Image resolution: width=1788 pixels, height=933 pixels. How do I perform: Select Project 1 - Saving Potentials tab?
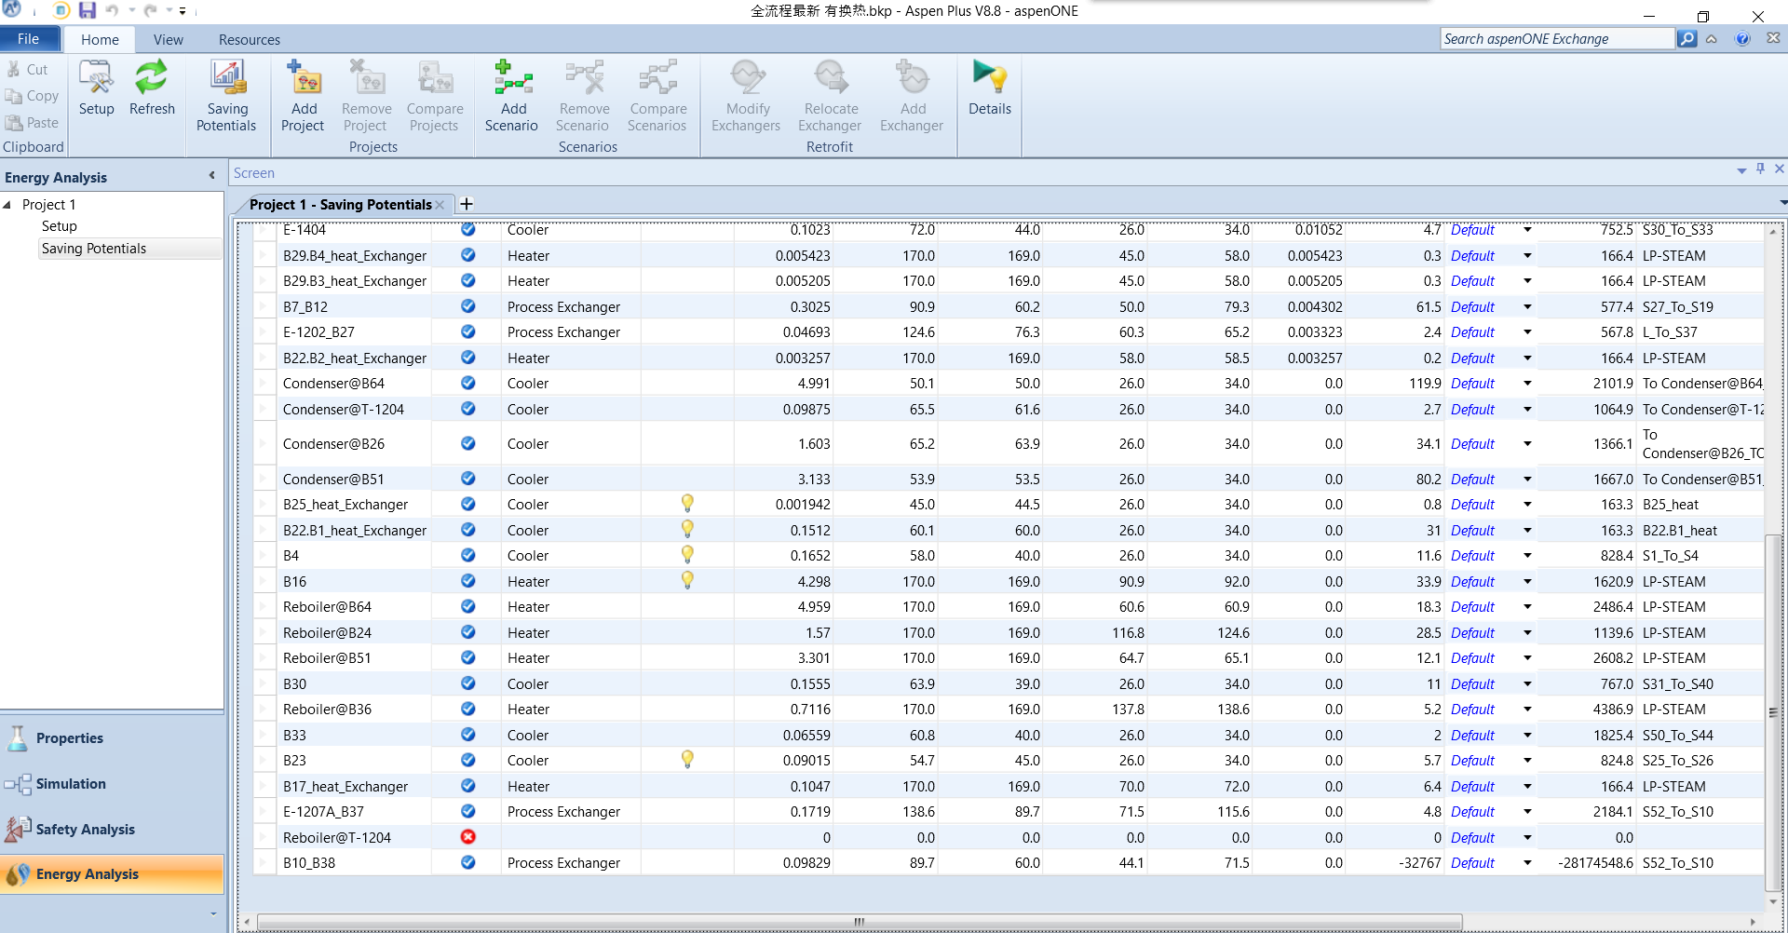tap(340, 205)
